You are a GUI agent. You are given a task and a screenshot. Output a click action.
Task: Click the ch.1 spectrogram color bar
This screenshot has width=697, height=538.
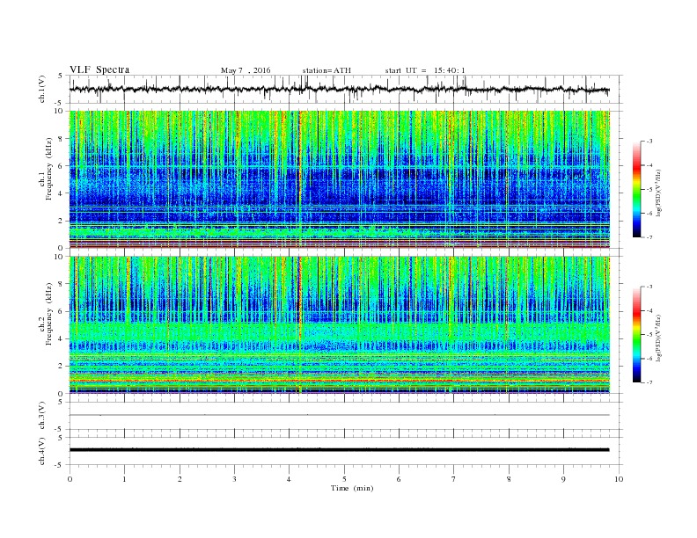coord(636,189)
